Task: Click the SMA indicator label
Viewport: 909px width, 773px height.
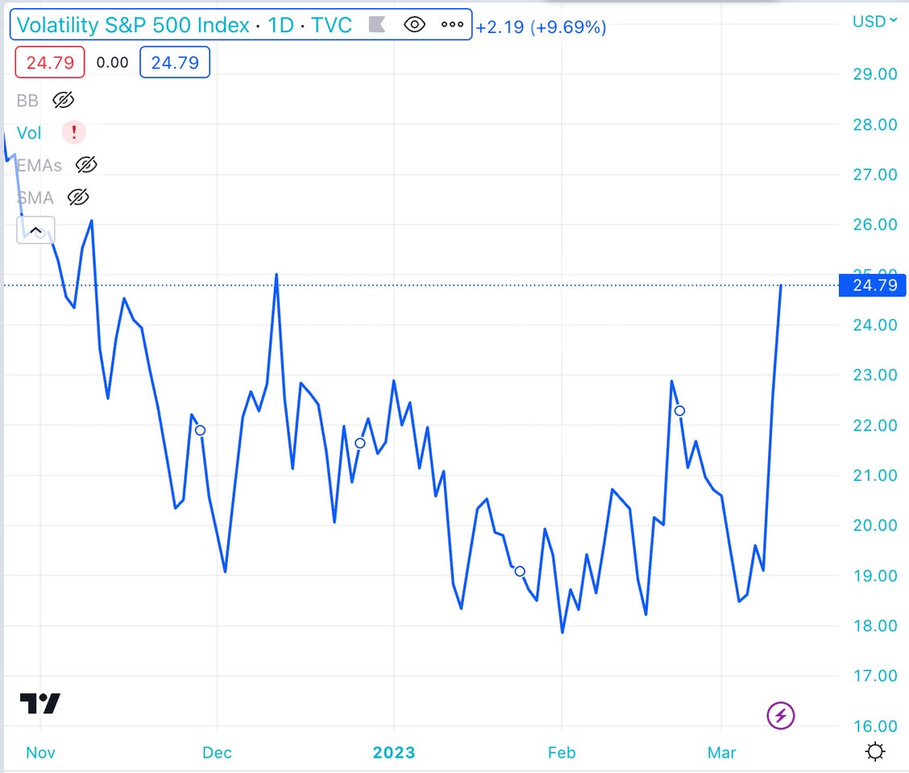Action: point(35,197)
